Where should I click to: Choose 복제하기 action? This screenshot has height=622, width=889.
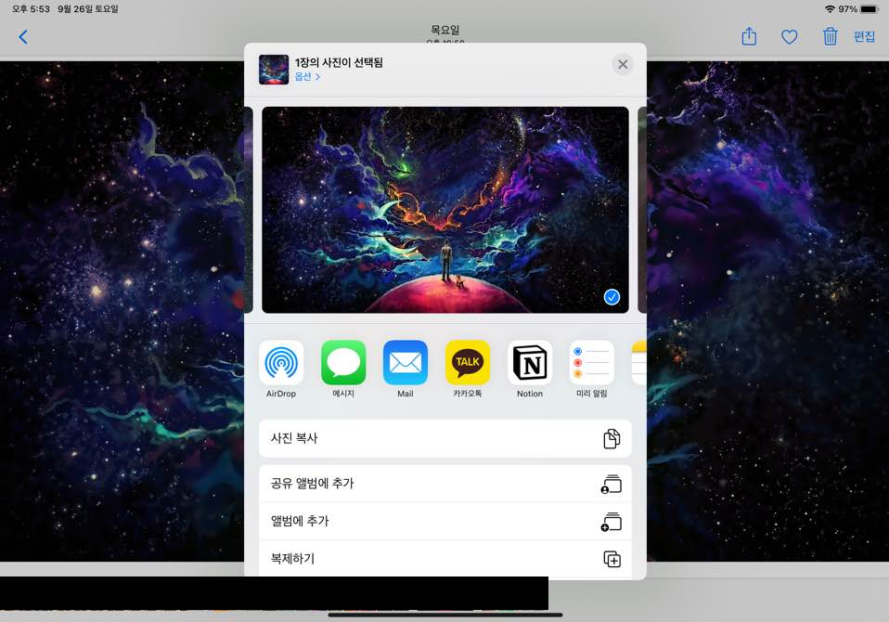[x=445, y=559]
